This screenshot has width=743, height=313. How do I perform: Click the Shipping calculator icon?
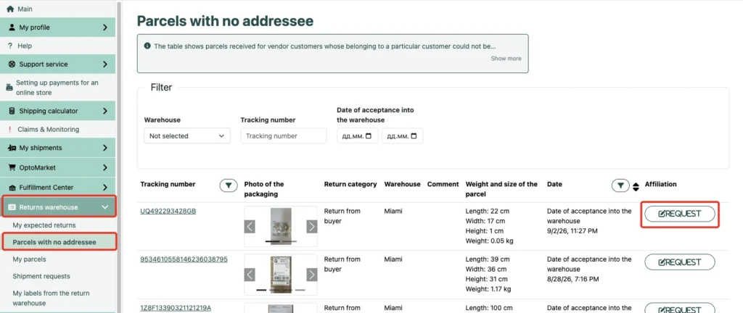(x=12, y=111)
